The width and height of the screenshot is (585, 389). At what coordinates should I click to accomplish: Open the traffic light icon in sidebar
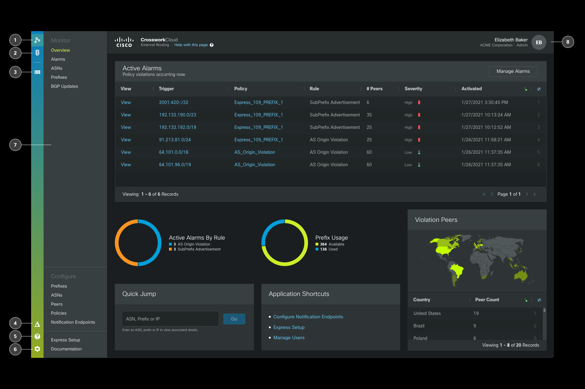click(37, 53)
